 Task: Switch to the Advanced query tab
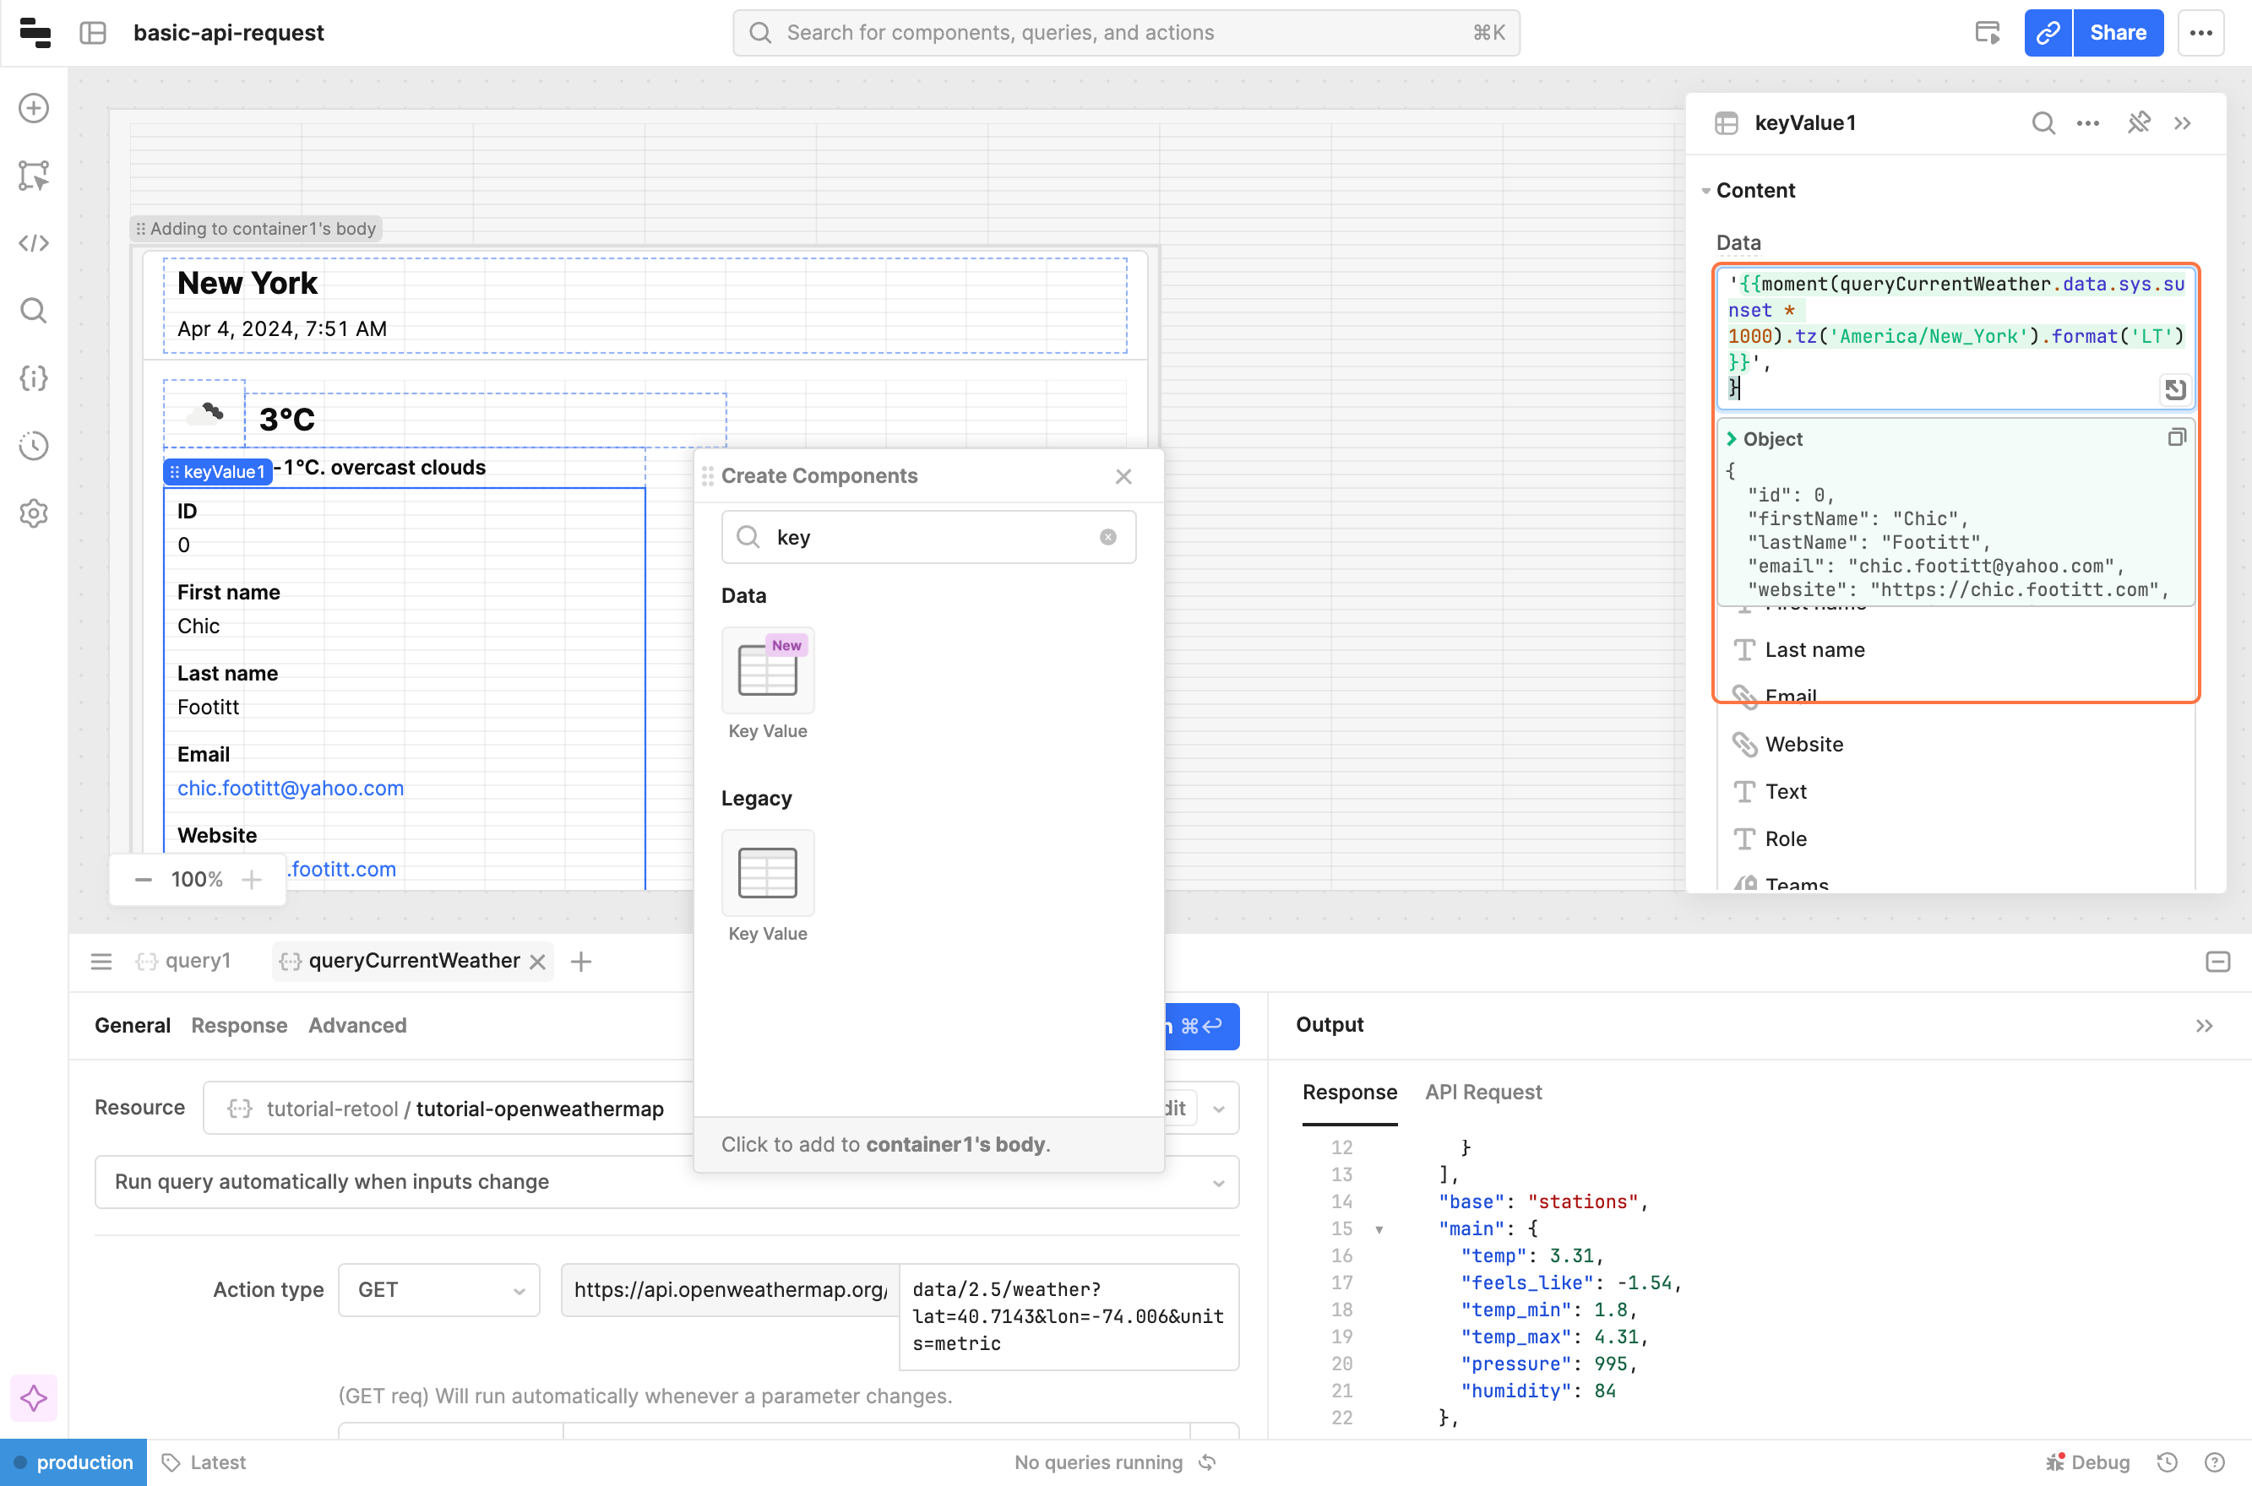point(357,1025)
